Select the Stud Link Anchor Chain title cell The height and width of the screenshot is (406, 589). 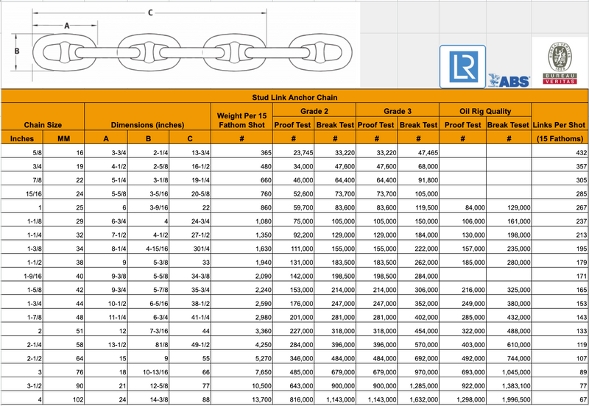(x=294, y=96)
